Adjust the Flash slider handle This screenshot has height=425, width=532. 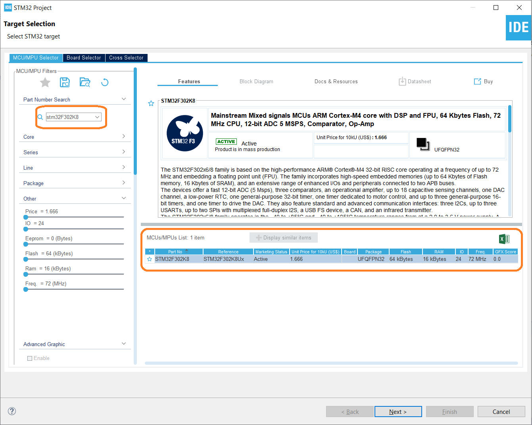[26, 259]
